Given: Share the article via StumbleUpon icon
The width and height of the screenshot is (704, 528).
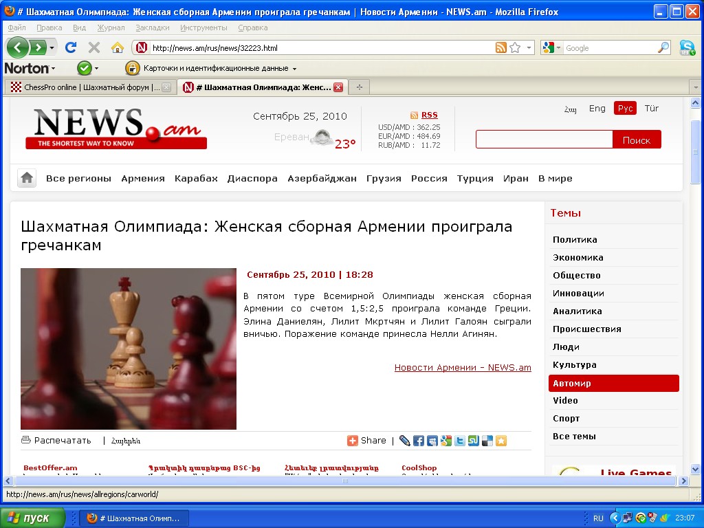Looking at the screenshot, I should click(474, 441).
